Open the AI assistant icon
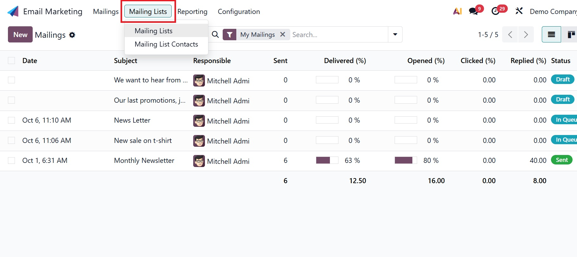This screenshot has width=577, height=257. click(x=457, y=11)
